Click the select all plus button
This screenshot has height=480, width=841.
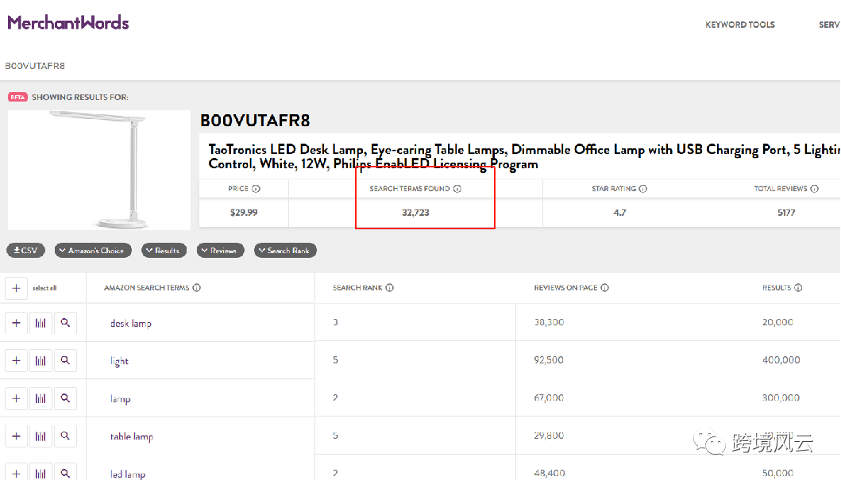tap(16, 288)
